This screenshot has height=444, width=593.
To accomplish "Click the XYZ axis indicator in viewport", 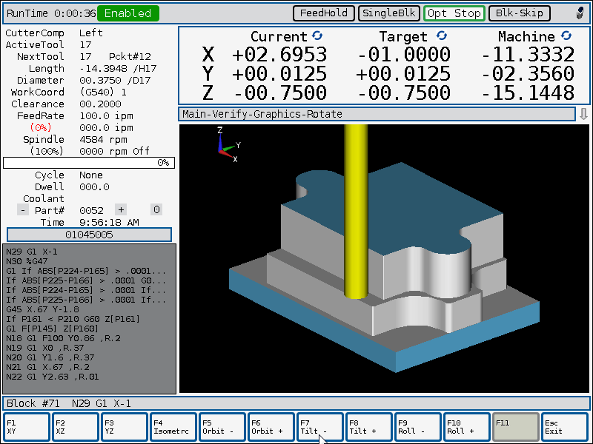I will [228, 146].
